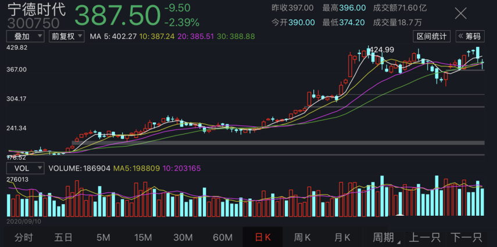The height and width of the screenshot is (247, 497).
Task: Click the stock name 宁德时代
Action: click(37, 9)
